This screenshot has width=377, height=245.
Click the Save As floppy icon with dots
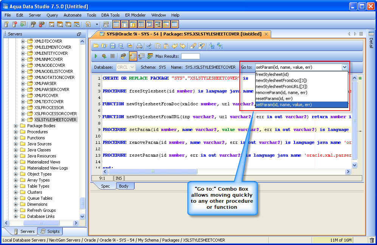(x=121, y=46)
